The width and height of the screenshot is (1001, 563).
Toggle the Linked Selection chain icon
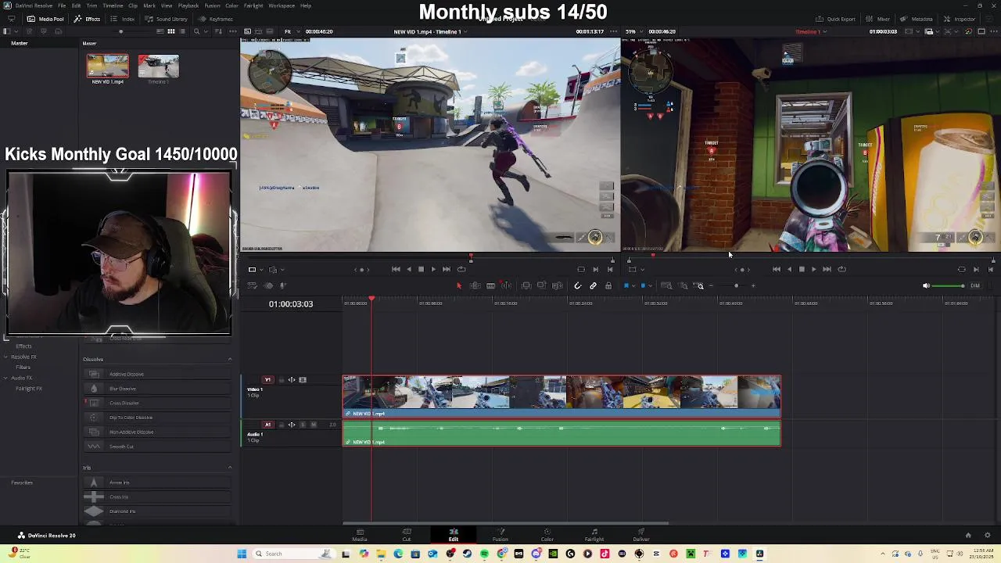click(593, 285)
